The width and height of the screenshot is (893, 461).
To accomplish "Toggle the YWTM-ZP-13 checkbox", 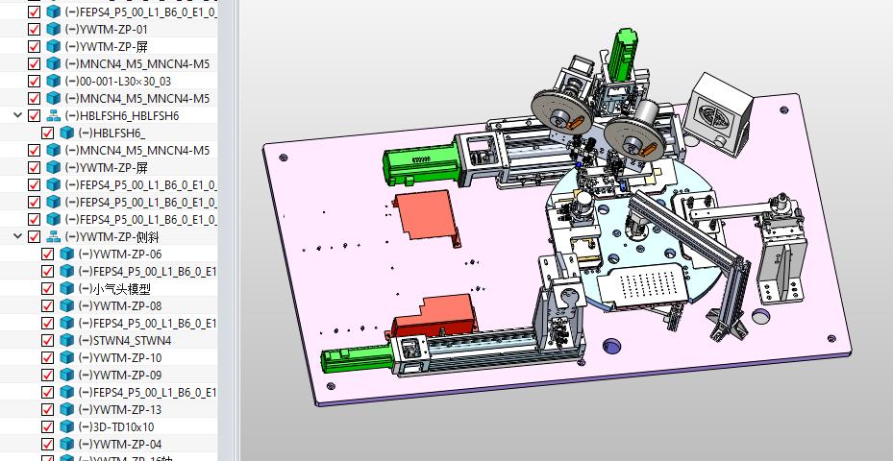I will (x=48, y=409).
